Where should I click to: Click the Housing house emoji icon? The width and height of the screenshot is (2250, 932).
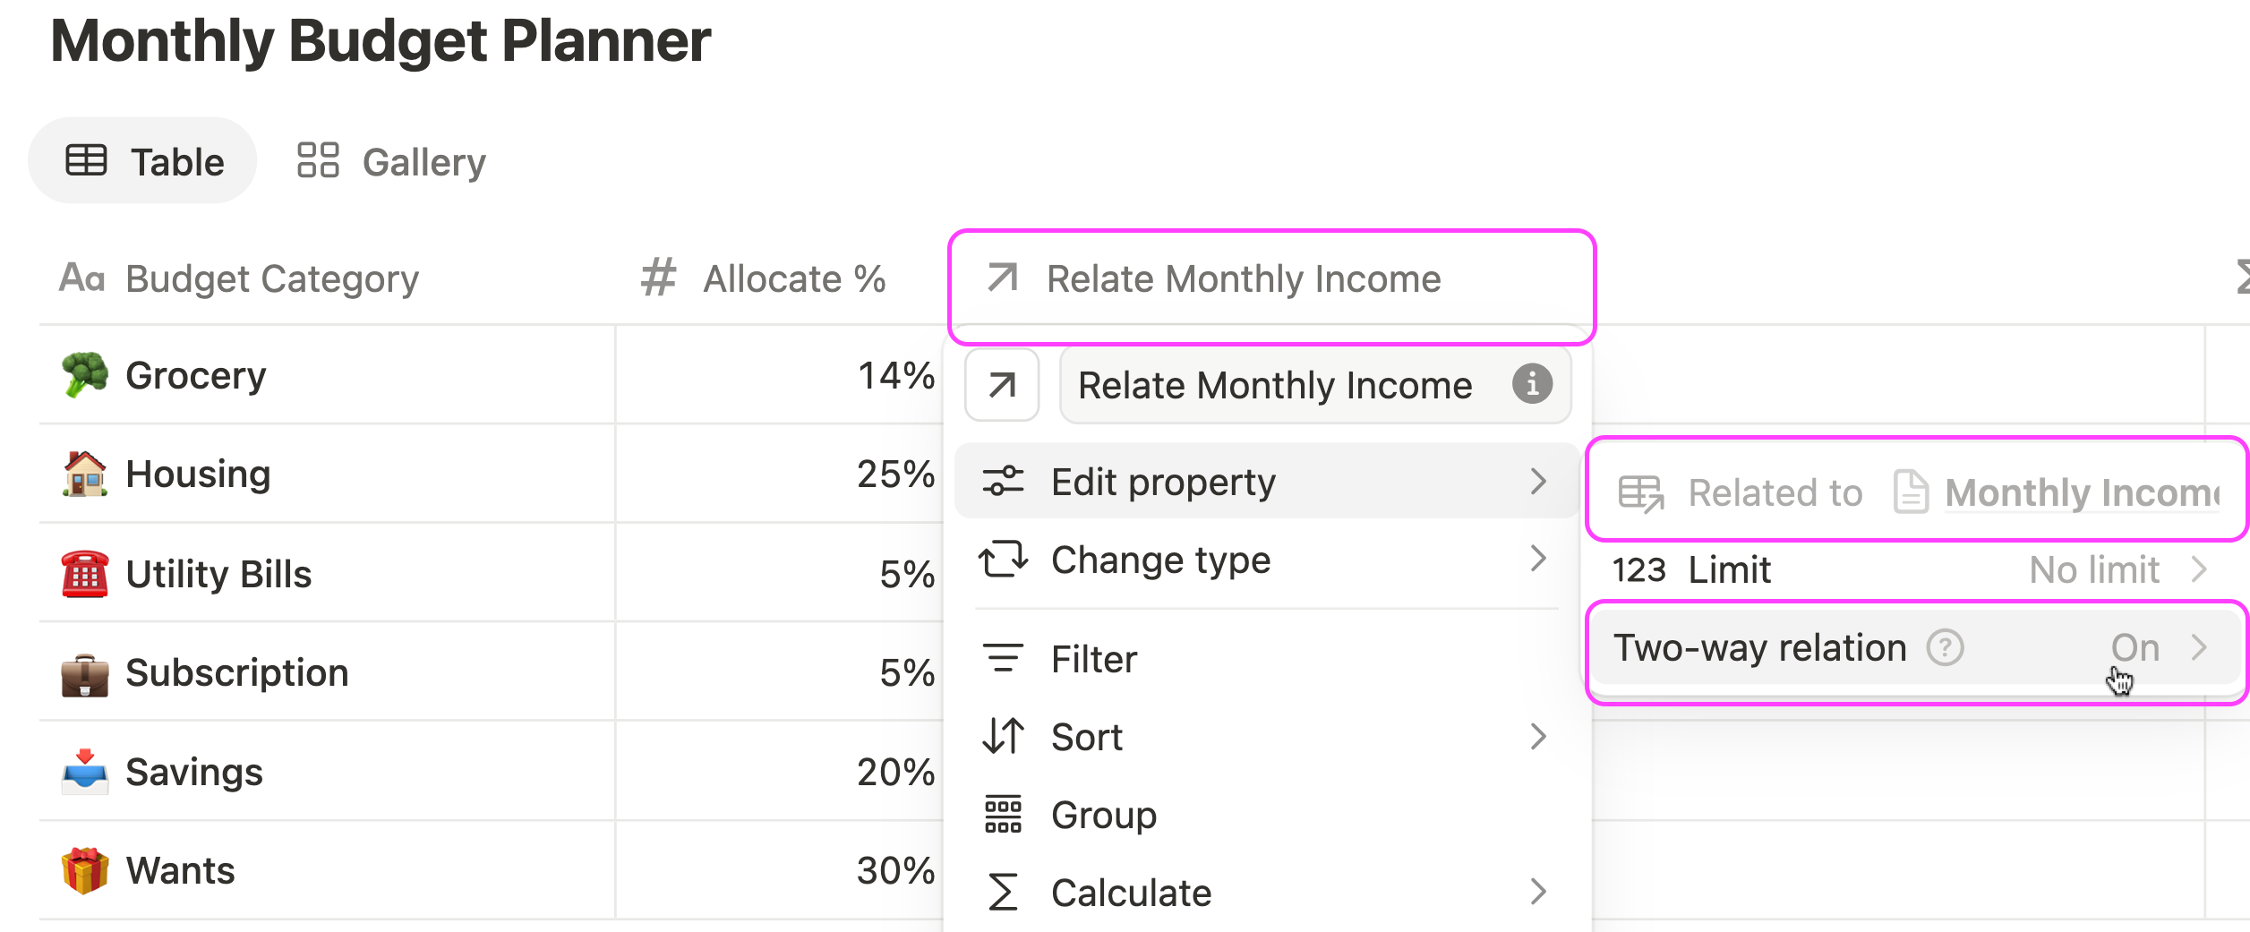tap(85, 474)
